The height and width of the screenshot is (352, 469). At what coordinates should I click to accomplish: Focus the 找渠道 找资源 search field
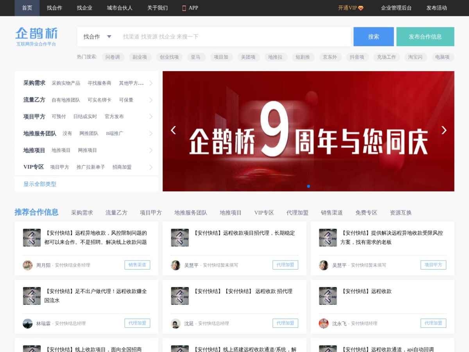point(234,37)
